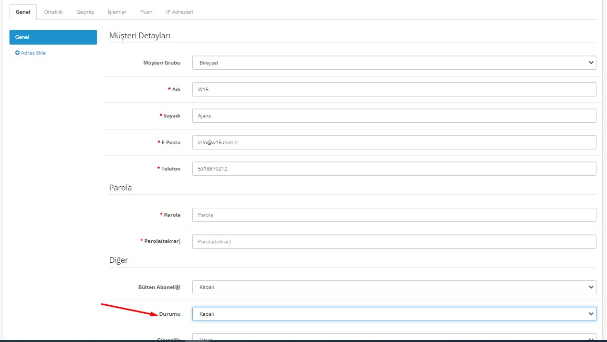
Task: Click the Genel tab at top
Action: point(23,12)
